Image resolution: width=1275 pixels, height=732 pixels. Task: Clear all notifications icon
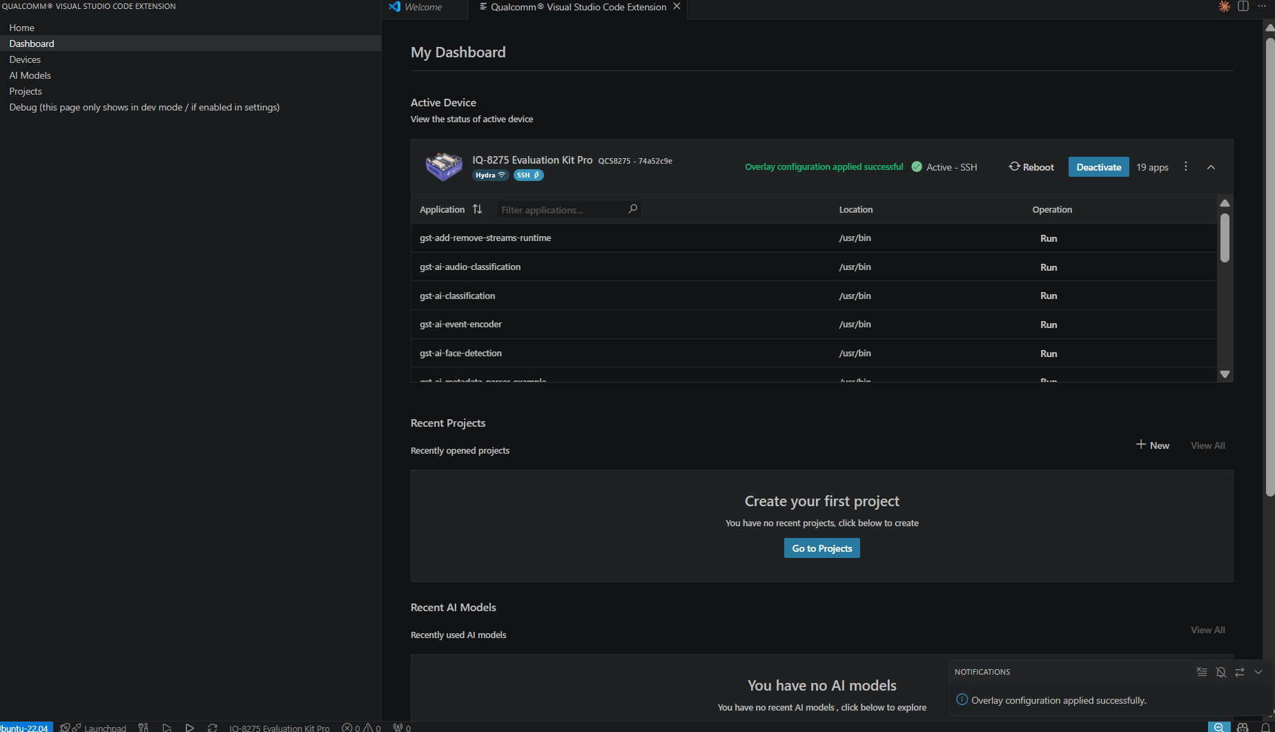point(1202,672)
